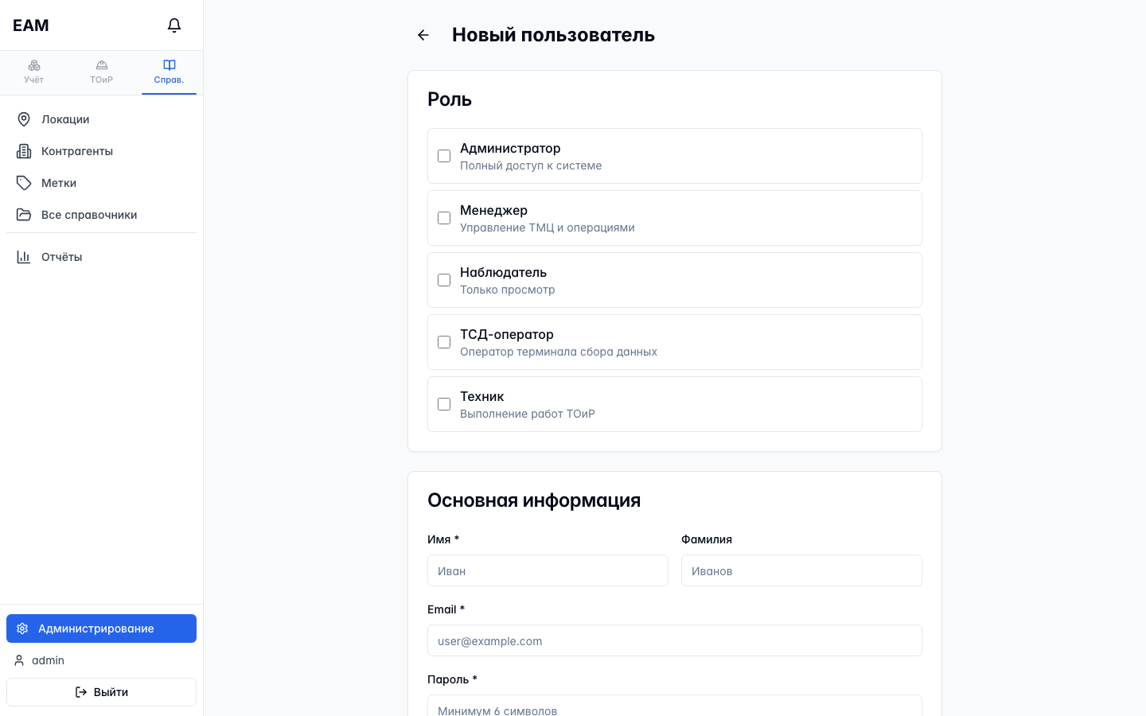The image size is (1146, 716).
Task: Switch to the ТОиР tab
Action: coord(102,72)
